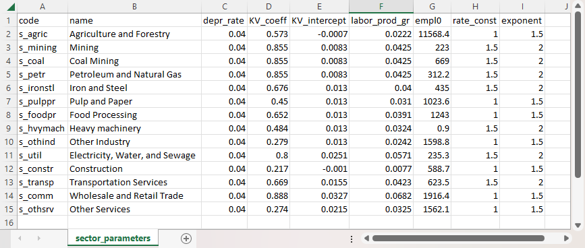Click cell 'Wholesale and Retail Trade'

(x=135, y=195)
